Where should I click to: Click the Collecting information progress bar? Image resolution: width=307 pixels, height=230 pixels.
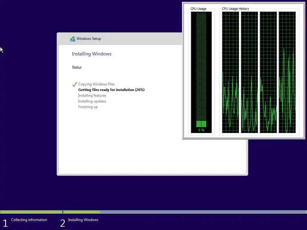tap(31, 212)
